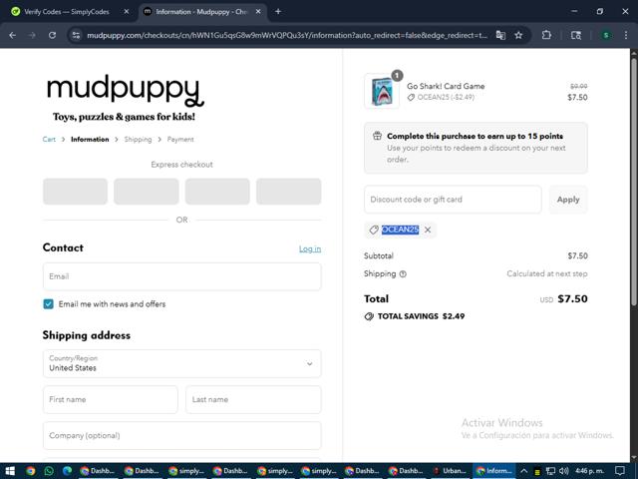
Task: Open the Chrome three-dot menu
Action: point(626,36)
